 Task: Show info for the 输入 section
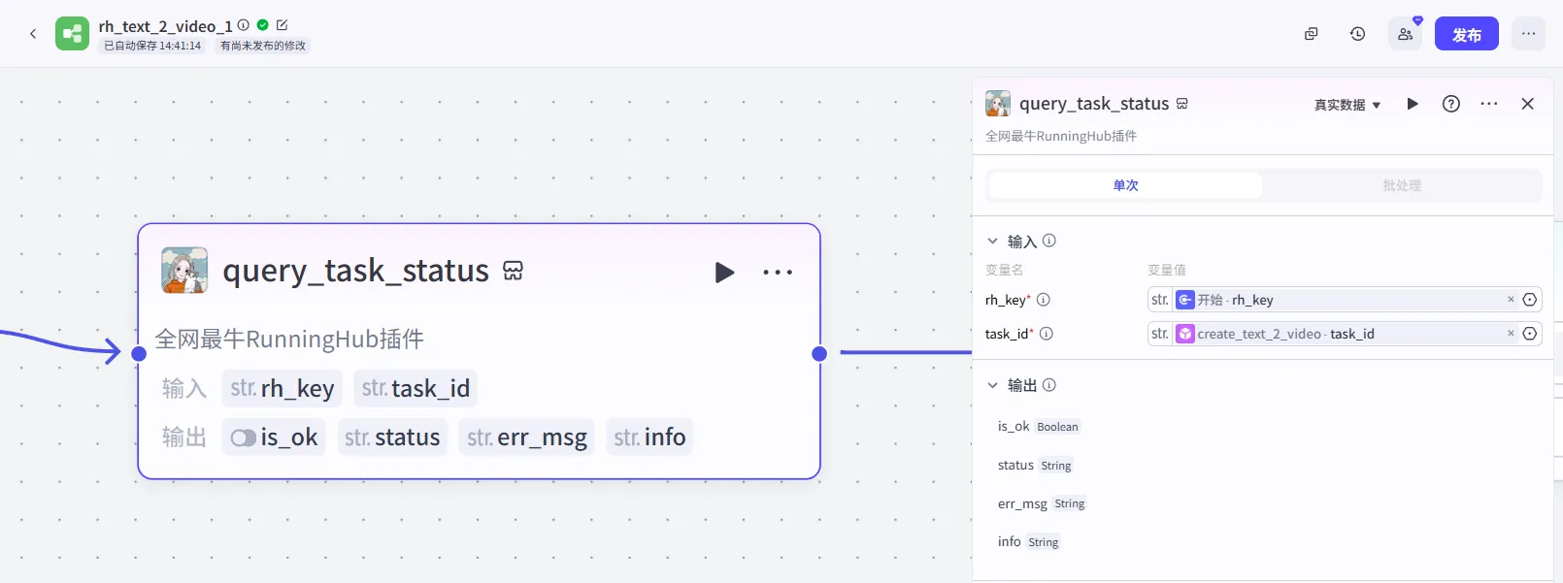pyautogui.click(x=1049, y=241)
